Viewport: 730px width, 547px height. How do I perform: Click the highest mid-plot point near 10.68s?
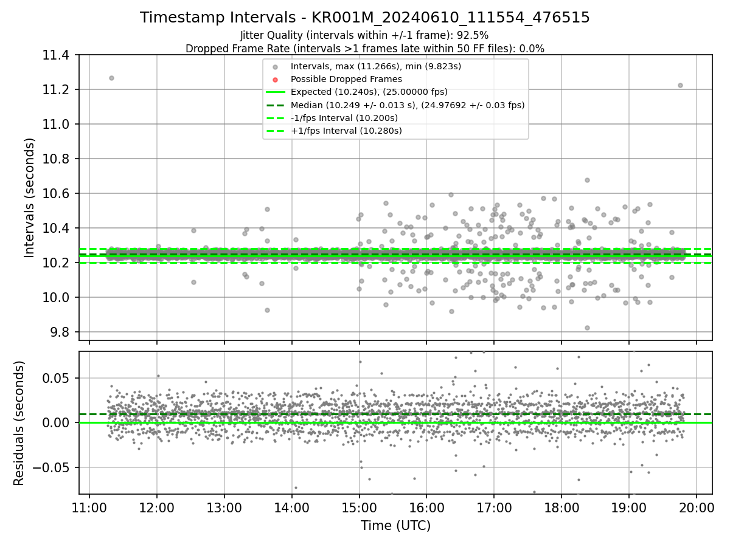point(587,180)
